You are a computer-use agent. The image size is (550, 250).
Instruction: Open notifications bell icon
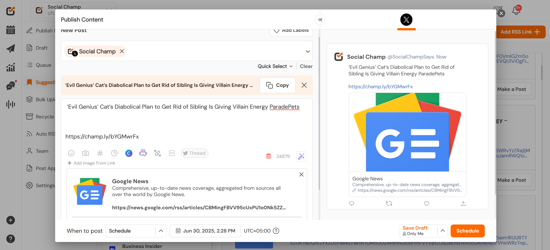[516, 11]
